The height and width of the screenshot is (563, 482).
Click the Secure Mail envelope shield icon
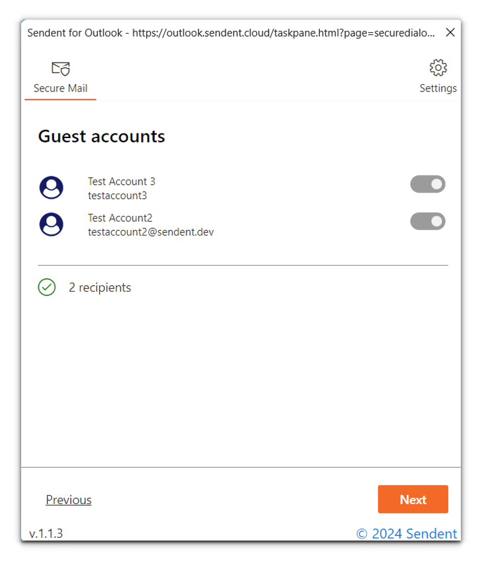(x=60, y=69)
